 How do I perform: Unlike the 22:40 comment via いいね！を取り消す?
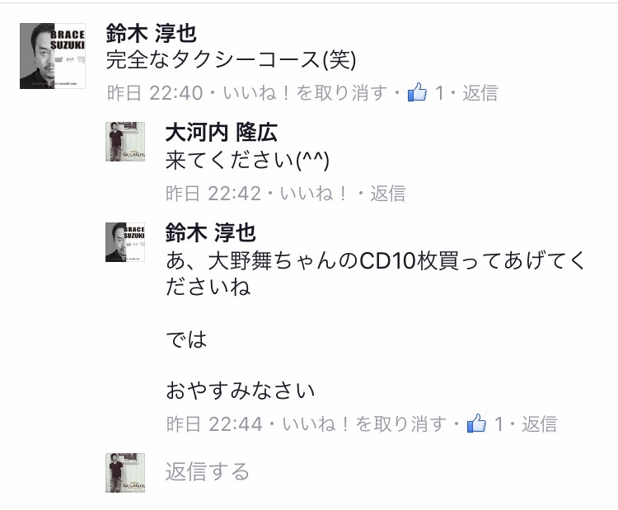point(306,93)
